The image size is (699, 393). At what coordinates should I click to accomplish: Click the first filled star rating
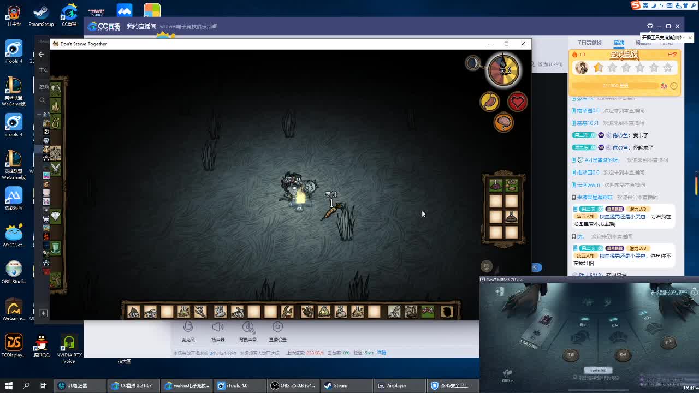click(599, 67)
